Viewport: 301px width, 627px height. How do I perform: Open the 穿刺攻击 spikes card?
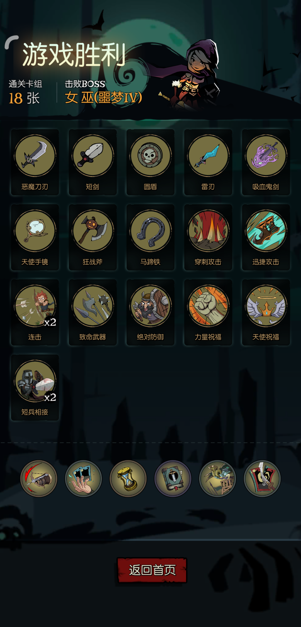(x=208, y=237)
